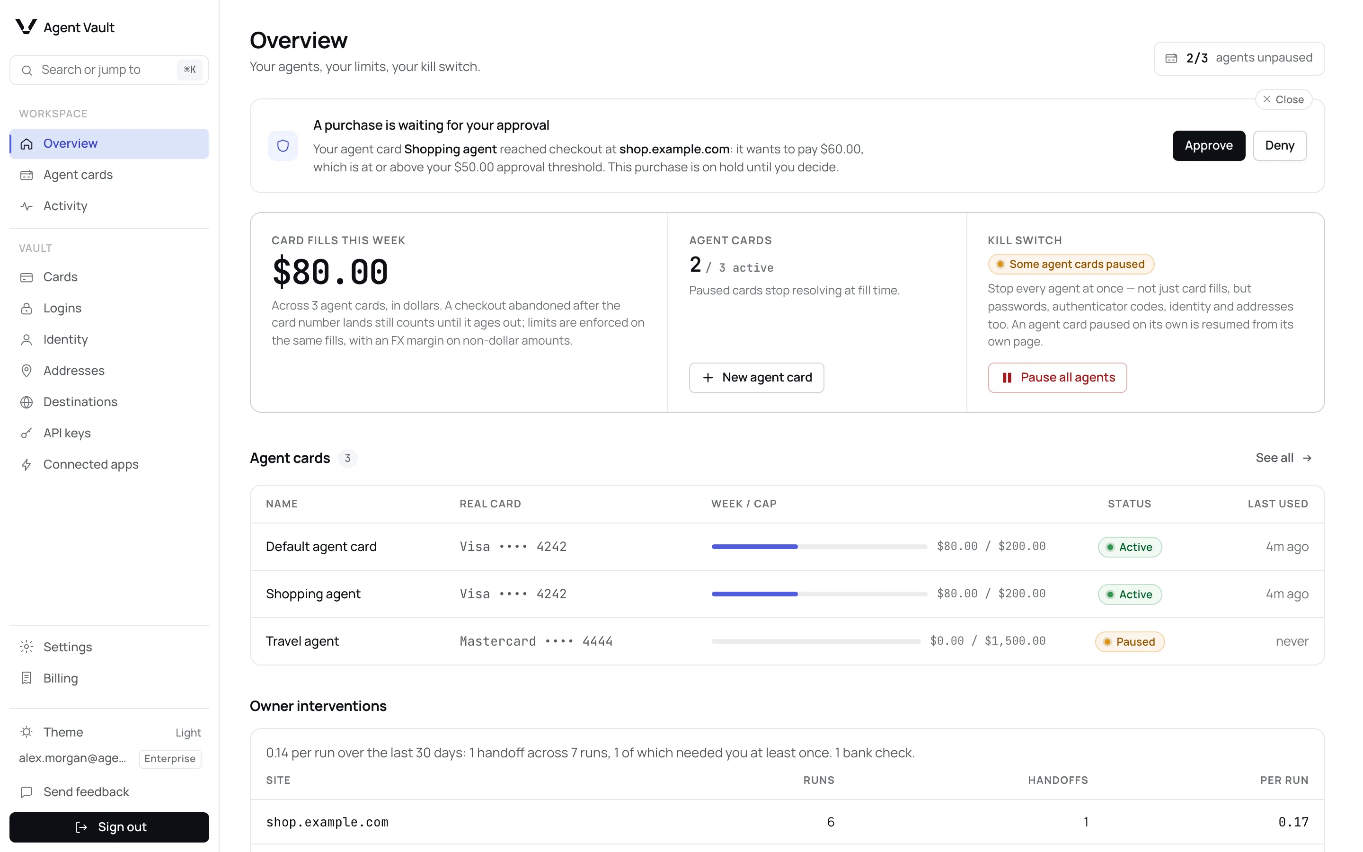
Task: Close the approval banner
Action: click(1283, 100)
